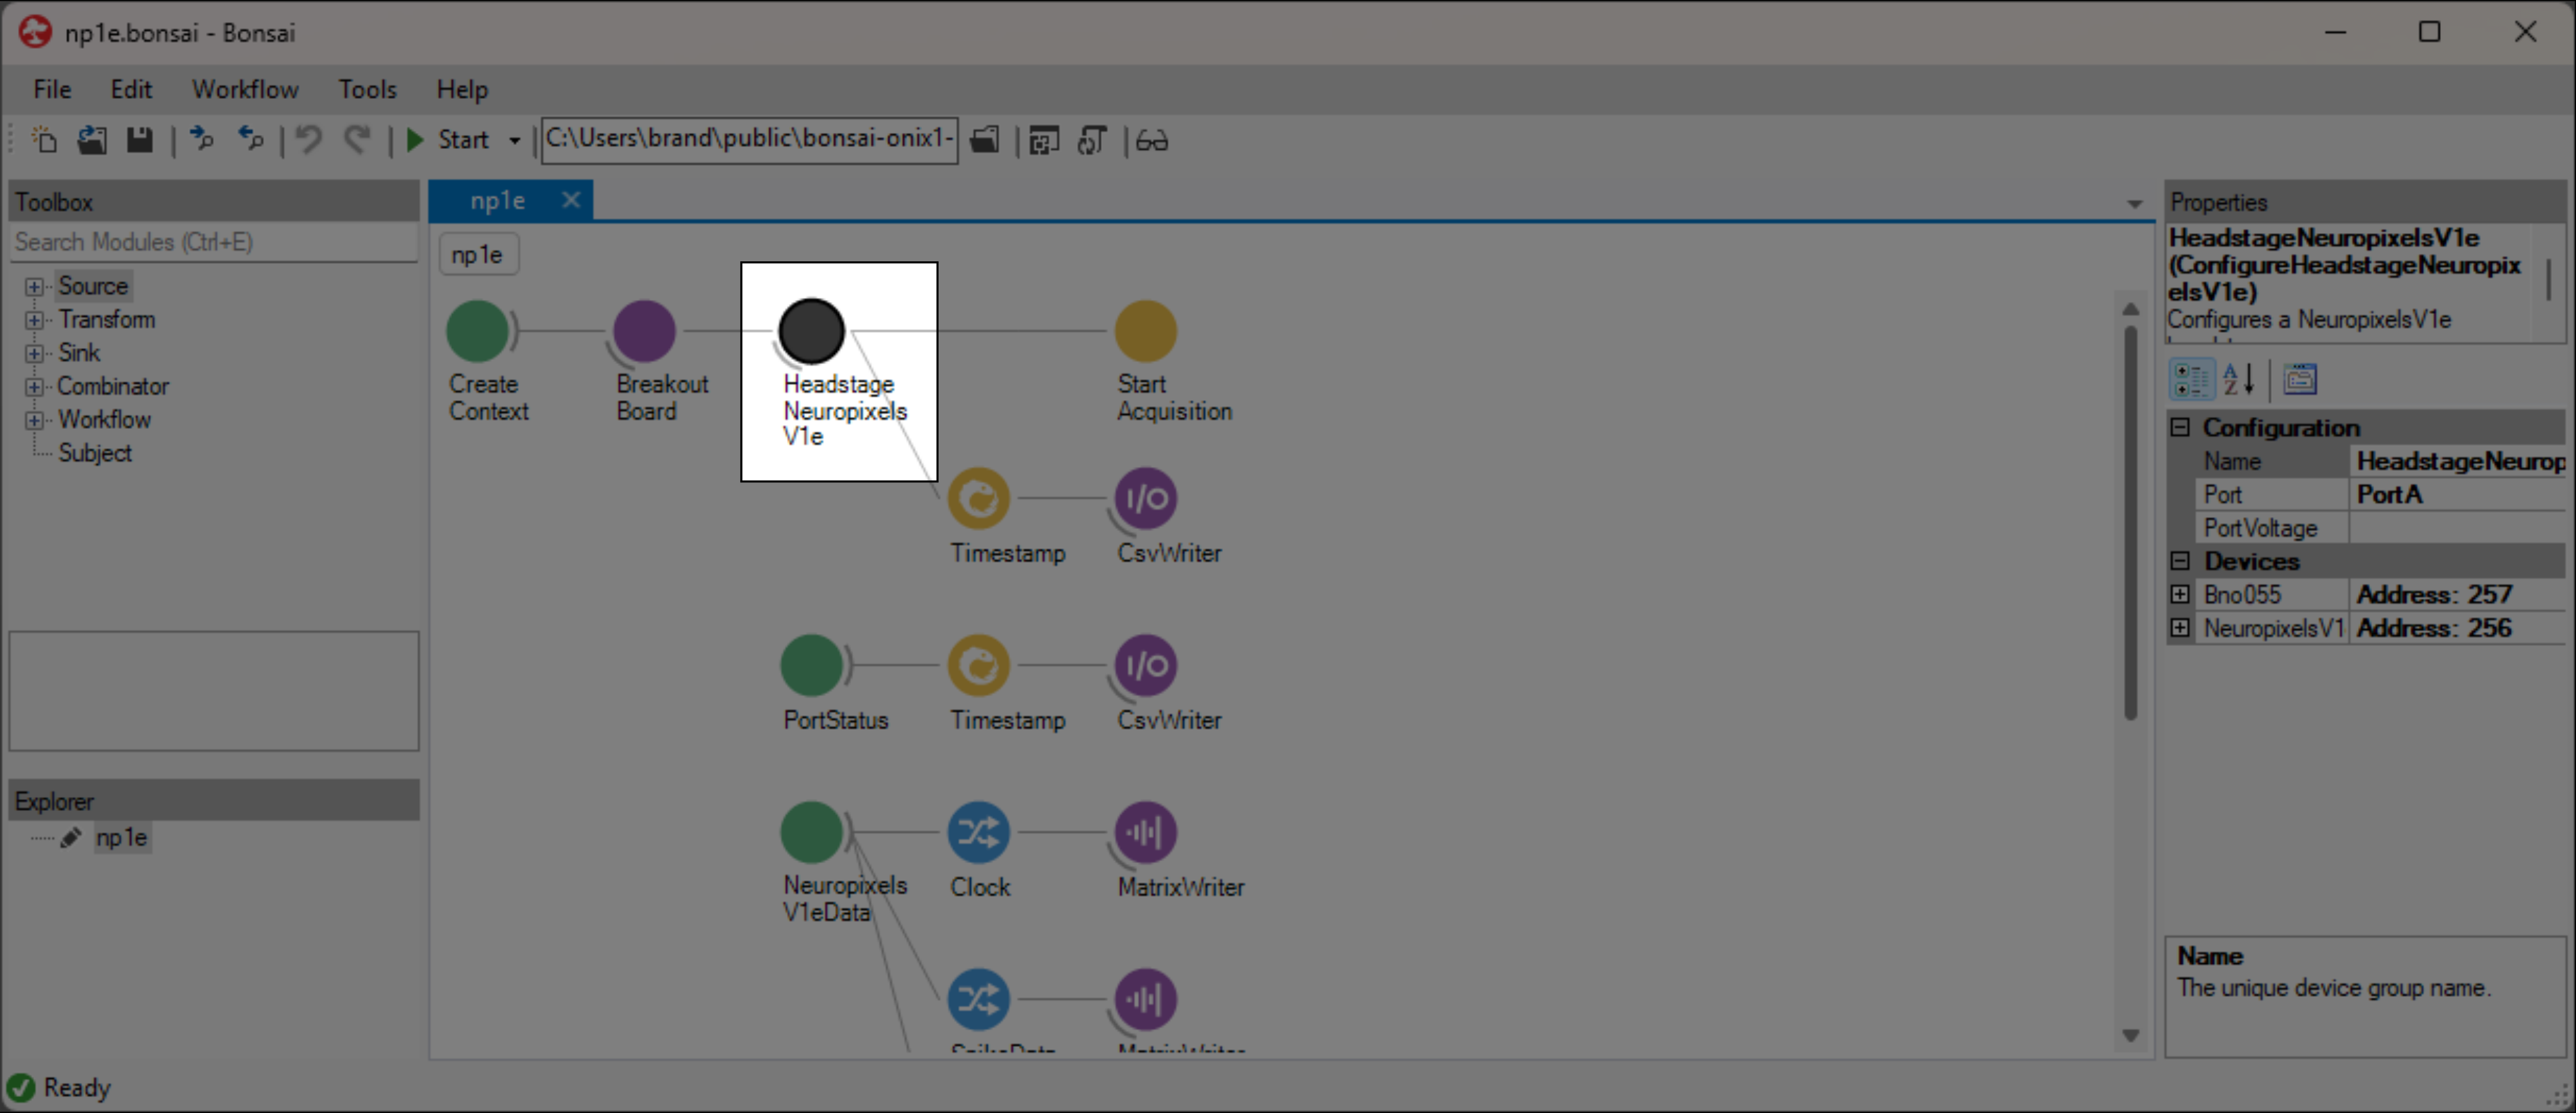Expand the Source category in the Toolbox
The image size is (2576, 1113).
point(35,286)
